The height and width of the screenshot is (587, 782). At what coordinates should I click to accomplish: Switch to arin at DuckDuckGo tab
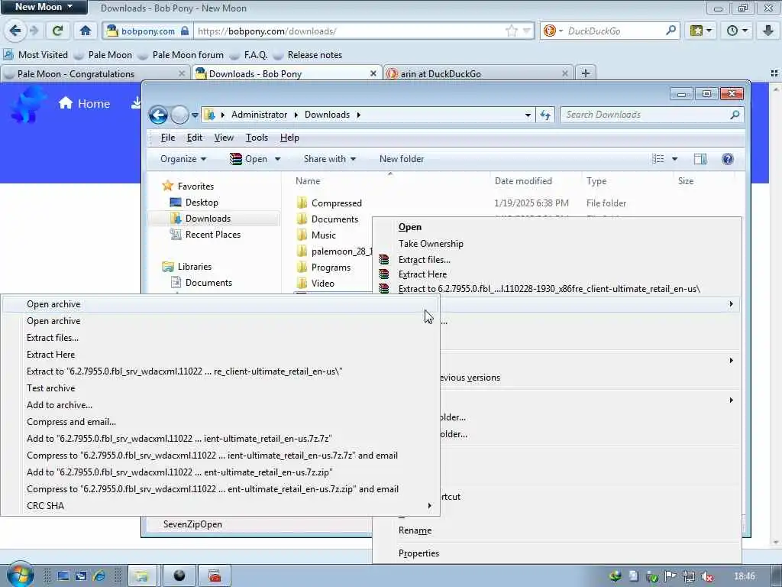coord(478,74)
